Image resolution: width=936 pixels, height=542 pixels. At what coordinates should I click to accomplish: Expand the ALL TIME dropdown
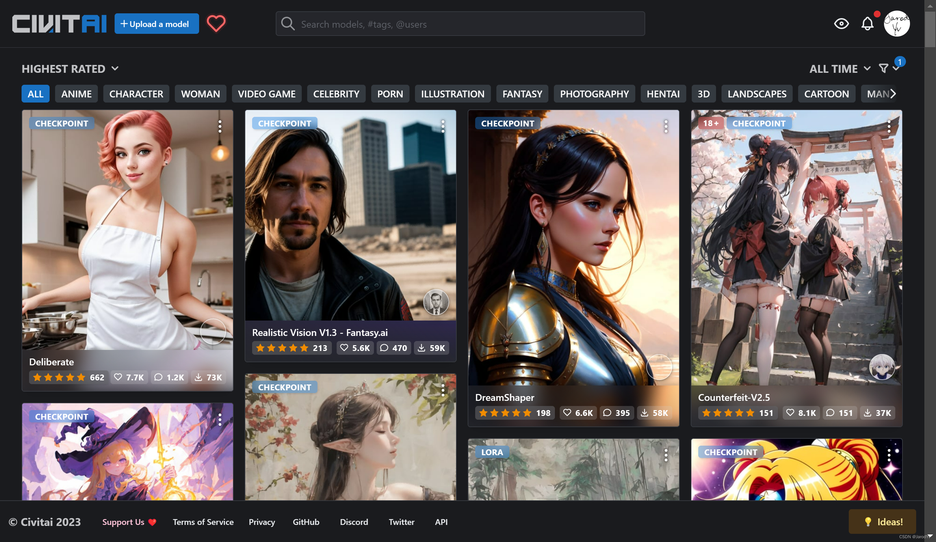(840, 68)
